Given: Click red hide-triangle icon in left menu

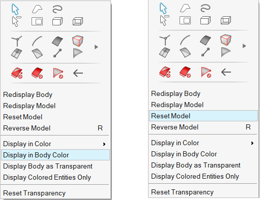Looking at the screenshot, I should pyautogui.click(x=58, y=73).
